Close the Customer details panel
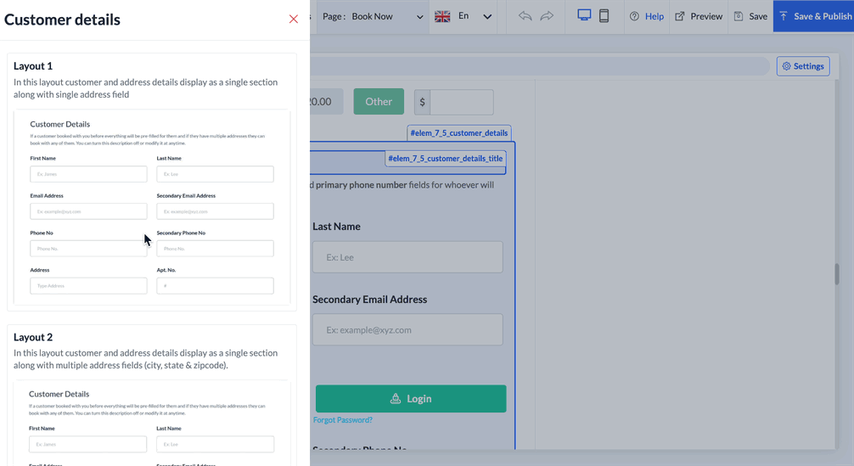This screenshot has height=466, width=854. [x=294, y=19]
